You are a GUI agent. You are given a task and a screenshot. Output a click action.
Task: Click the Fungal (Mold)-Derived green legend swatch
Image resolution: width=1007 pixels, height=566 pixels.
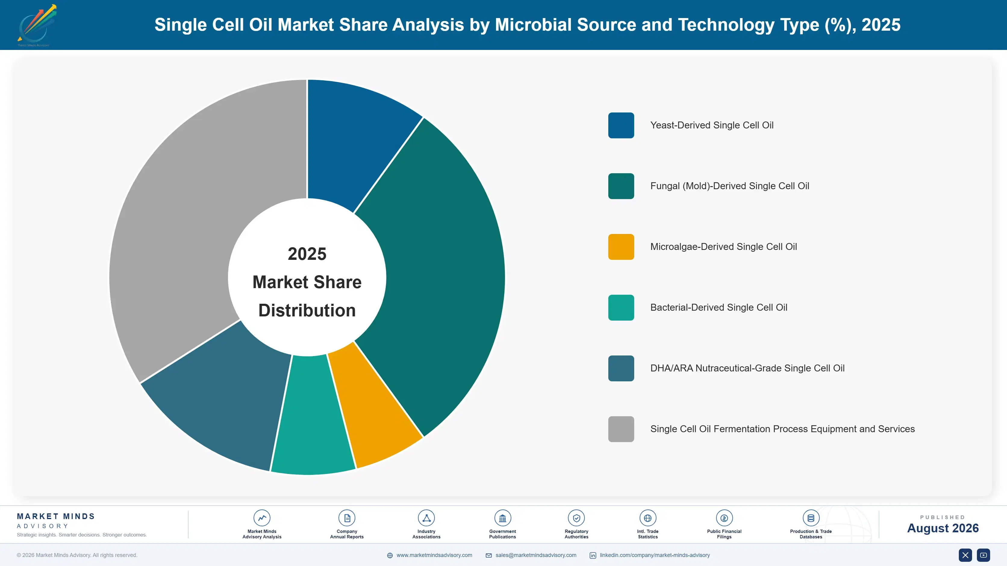pos(621,186)
